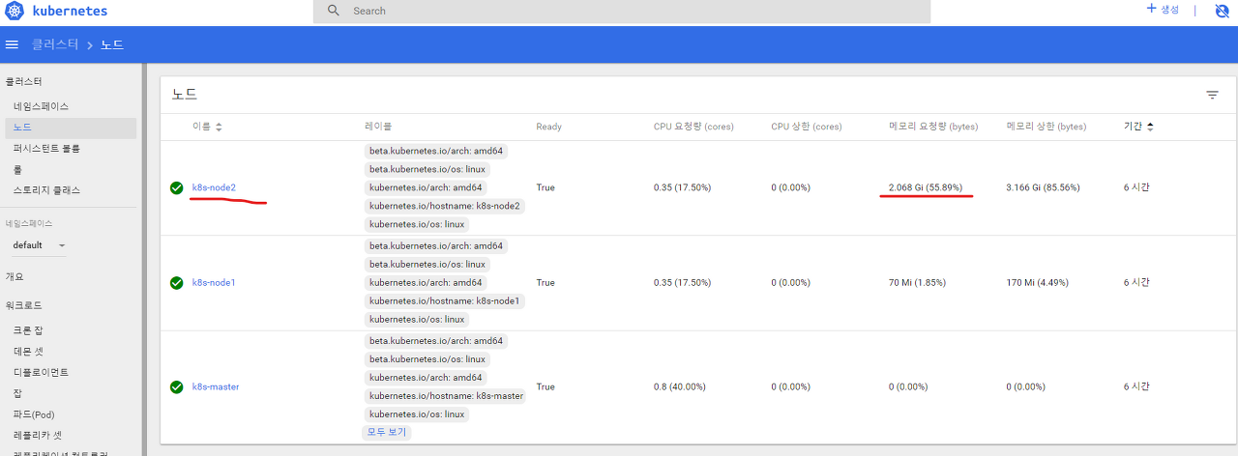The height and width of the screenshot is (456, 1238).
Task: Click the 메모리 상한 (bytes) column header
Action: [1046, 127]
